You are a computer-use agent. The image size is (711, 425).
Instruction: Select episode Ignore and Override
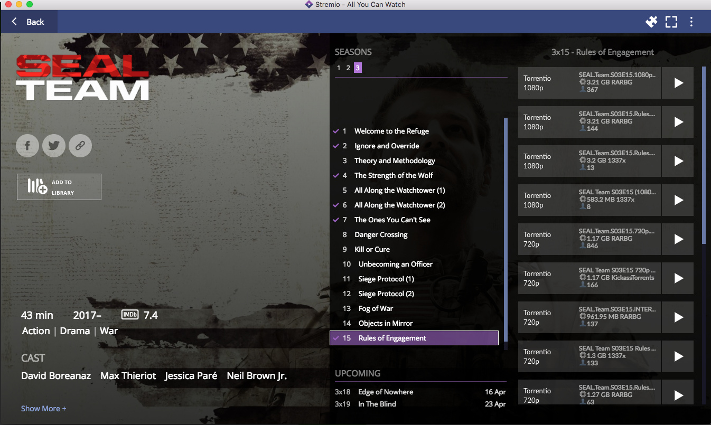pos(414,146)
